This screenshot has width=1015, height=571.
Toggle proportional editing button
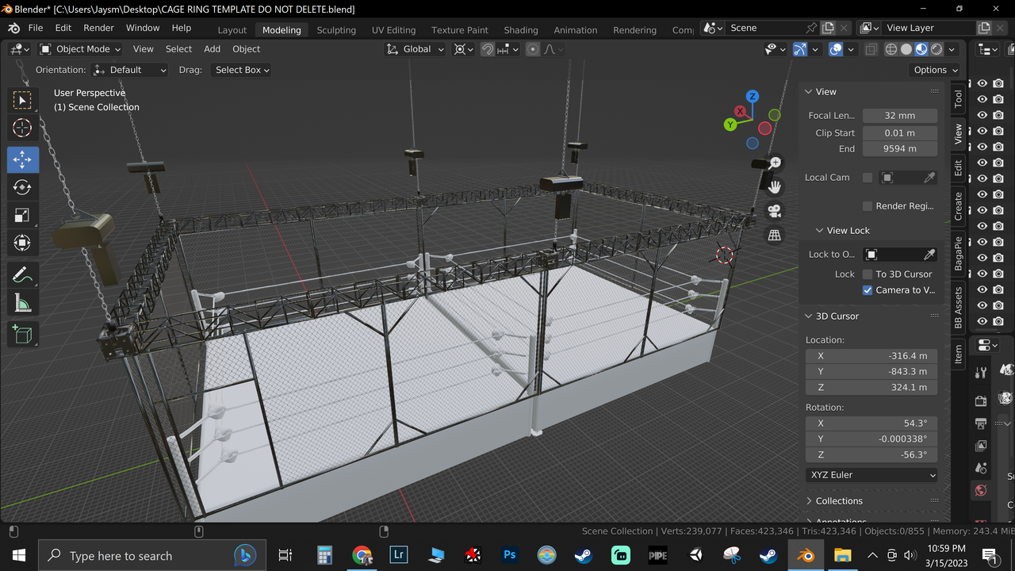533,49
